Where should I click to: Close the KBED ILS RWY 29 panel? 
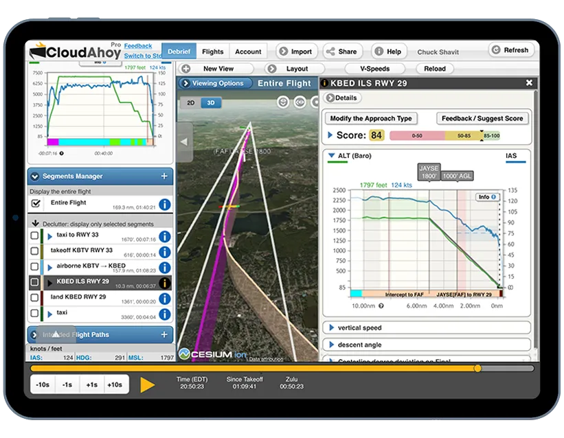click(529, 82)
